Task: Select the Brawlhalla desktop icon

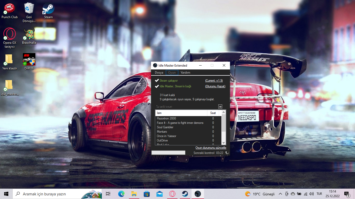Action: tap(29, 36)
